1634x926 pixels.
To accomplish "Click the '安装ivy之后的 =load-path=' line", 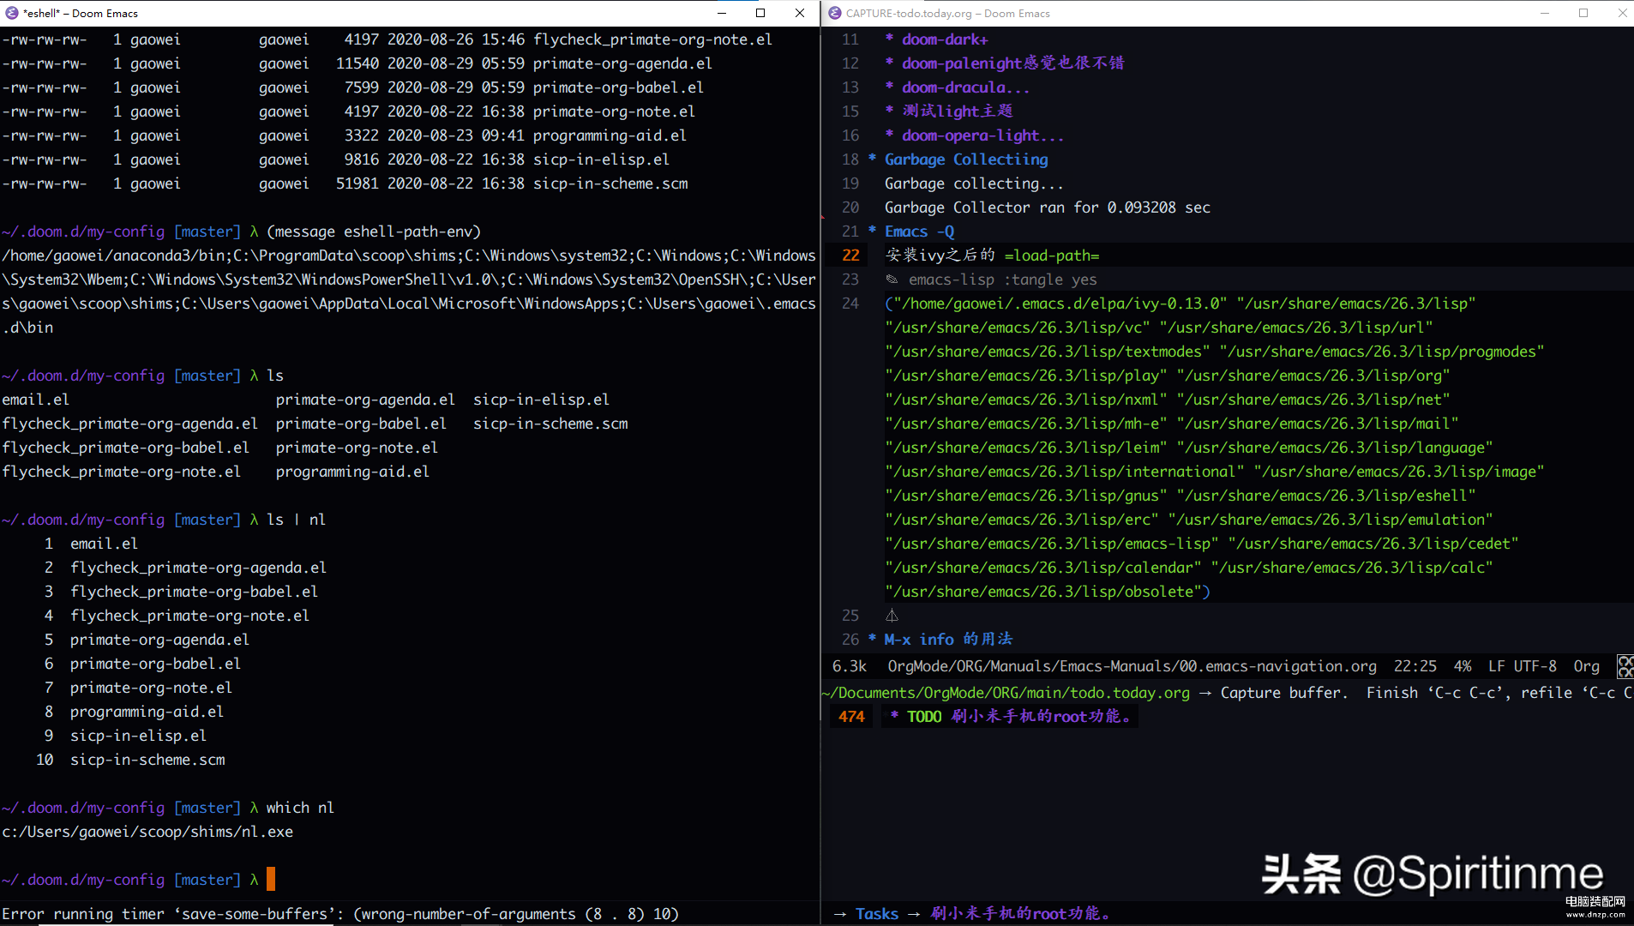I will (x=992, y=256).
